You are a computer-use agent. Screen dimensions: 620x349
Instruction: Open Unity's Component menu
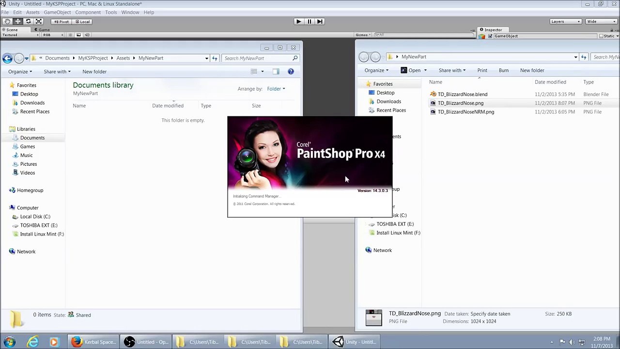coord(88,12)
